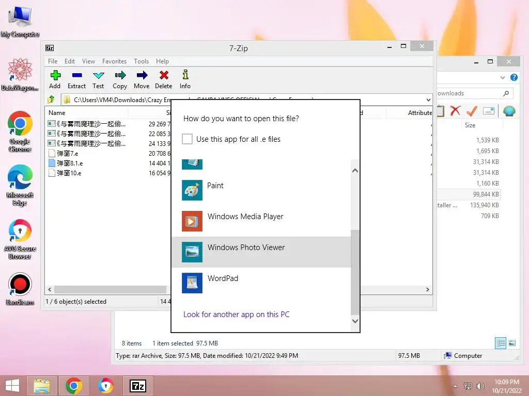Start Bandicam from the desktop
This screenshot has width=529, height=396.
click(x=20, y=289)
